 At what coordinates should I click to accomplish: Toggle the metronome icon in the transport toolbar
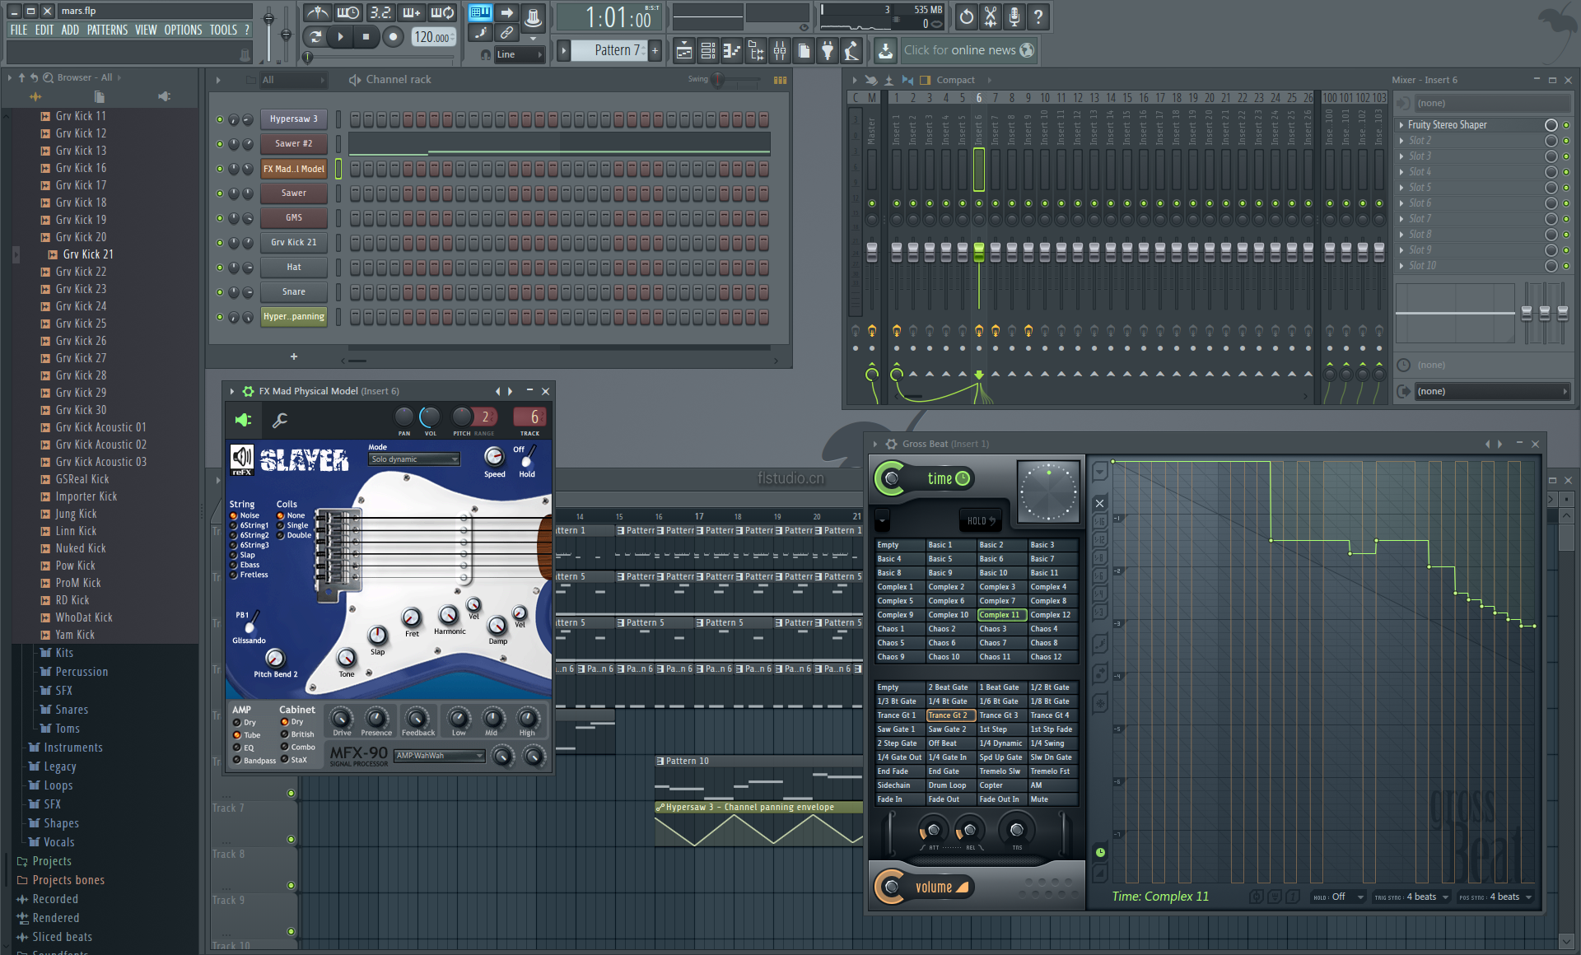tap(318, 12)
